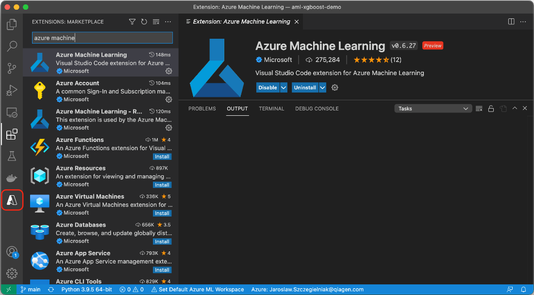Open the Source Control view
Image resolution: width=534 pixels, height=295 pixels.
pyautogui.click(x=12, y=68)
